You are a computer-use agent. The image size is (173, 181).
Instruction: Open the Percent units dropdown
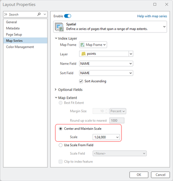coord(118,111)
